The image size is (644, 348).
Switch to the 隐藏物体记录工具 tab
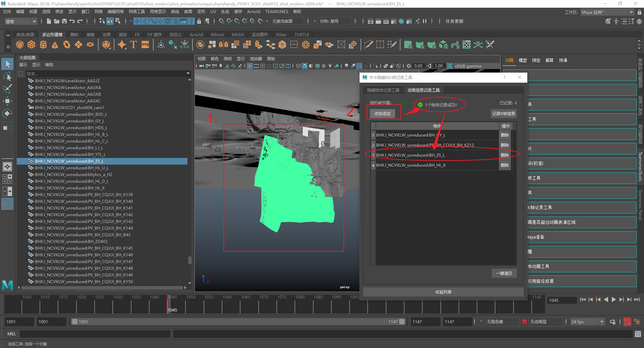(x=383, y=90)
